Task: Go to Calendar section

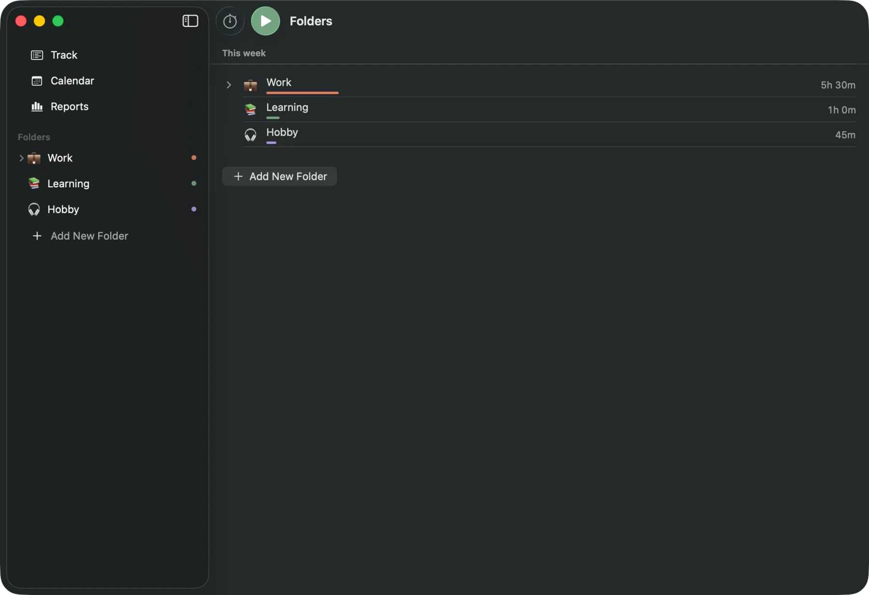Action: pyautogui.click(x=72, y=81)
